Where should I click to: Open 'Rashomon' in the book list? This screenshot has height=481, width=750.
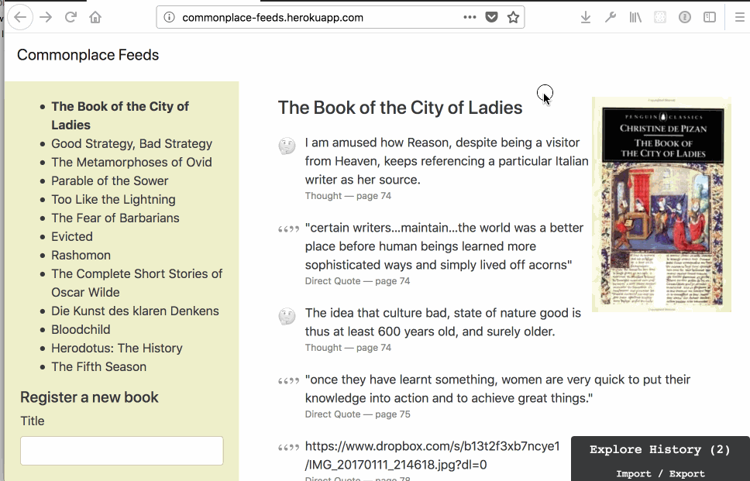(x=81, y=256)
